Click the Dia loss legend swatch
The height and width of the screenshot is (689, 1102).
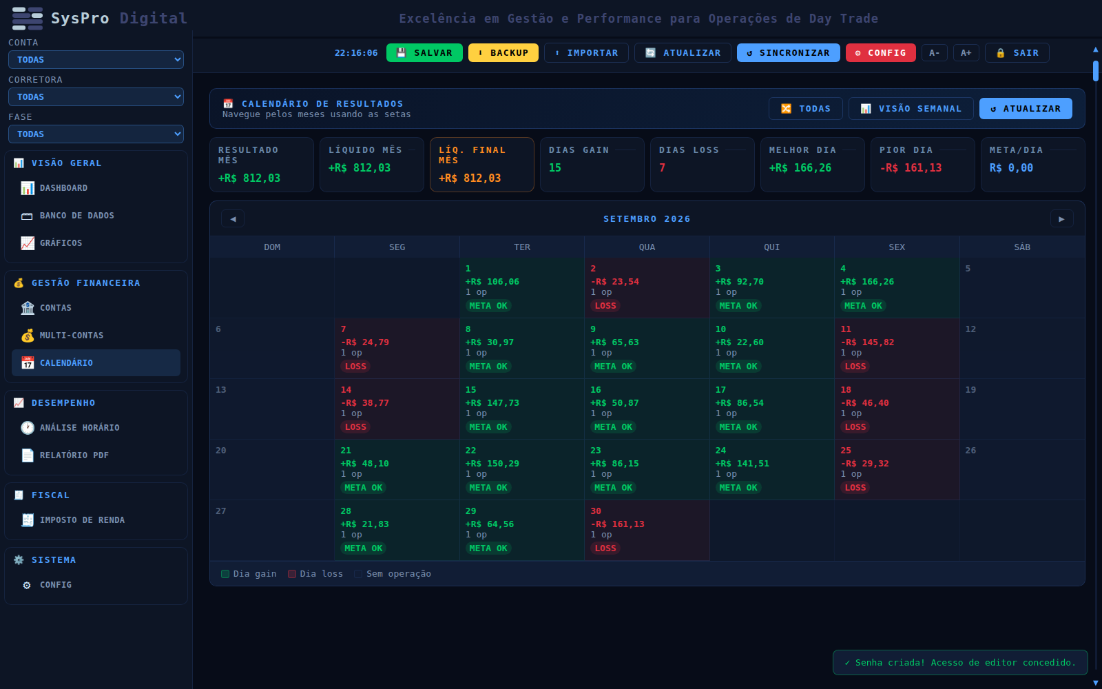[292, 574]
